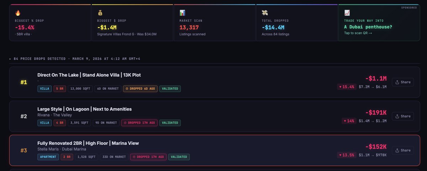Click DROPPED 17H AGO badge on Stella Maris listing
Image resolution: width=427 pixels, height=171 pixels.
pos(148,157)
